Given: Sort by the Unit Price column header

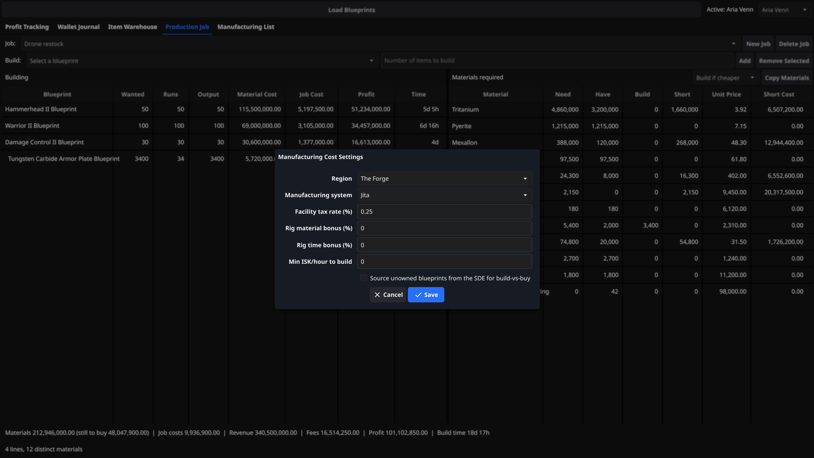Looking at the screenshot, I should click(x=726, y=94).
